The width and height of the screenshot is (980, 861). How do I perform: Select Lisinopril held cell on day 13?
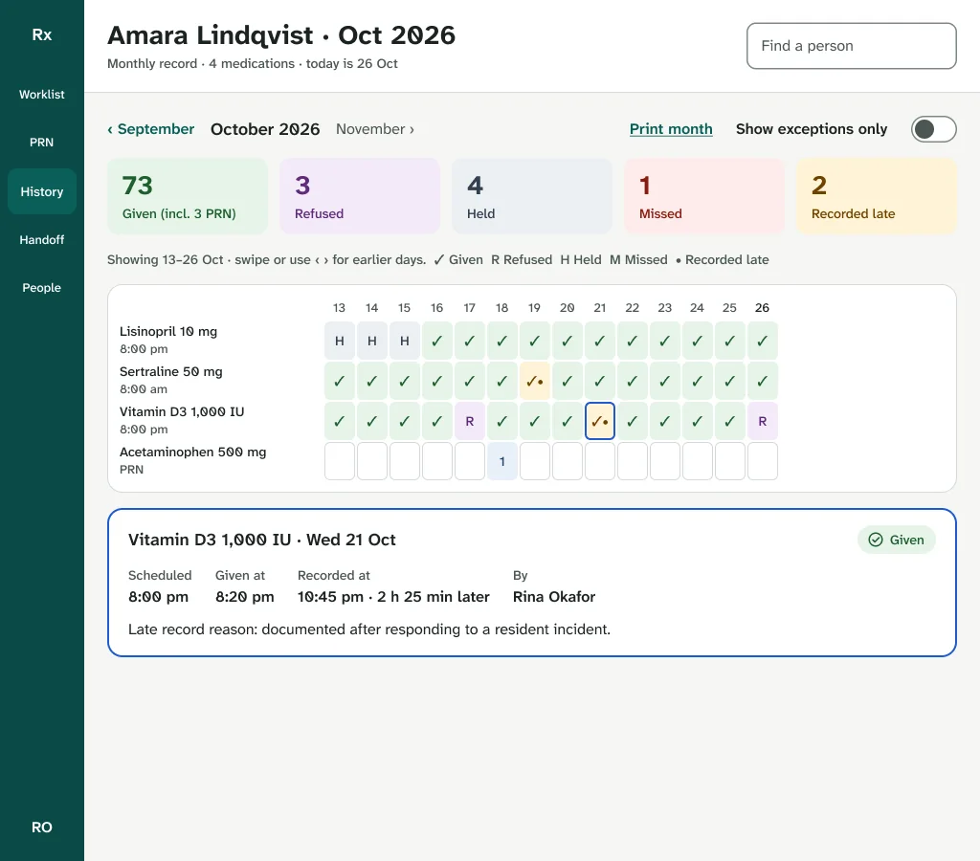[340, 342]
